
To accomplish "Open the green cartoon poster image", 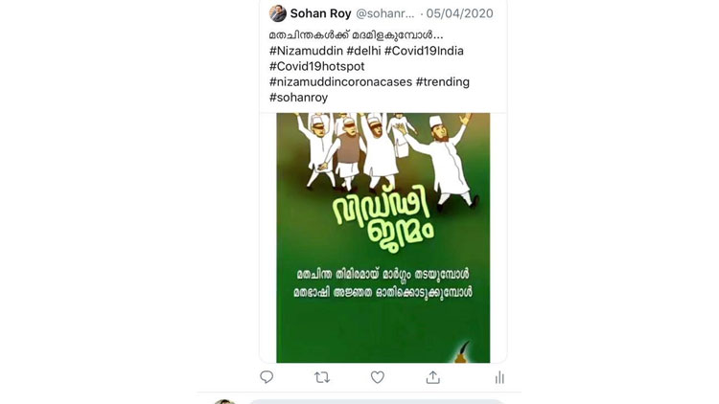I will click(x=383, y=237).
